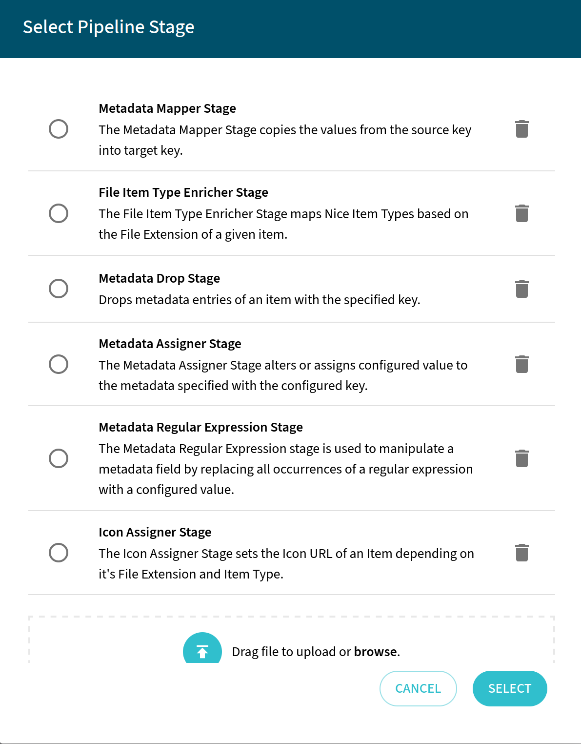Delete the Metadata Regular Expression Stage

[x=521, y=458]
